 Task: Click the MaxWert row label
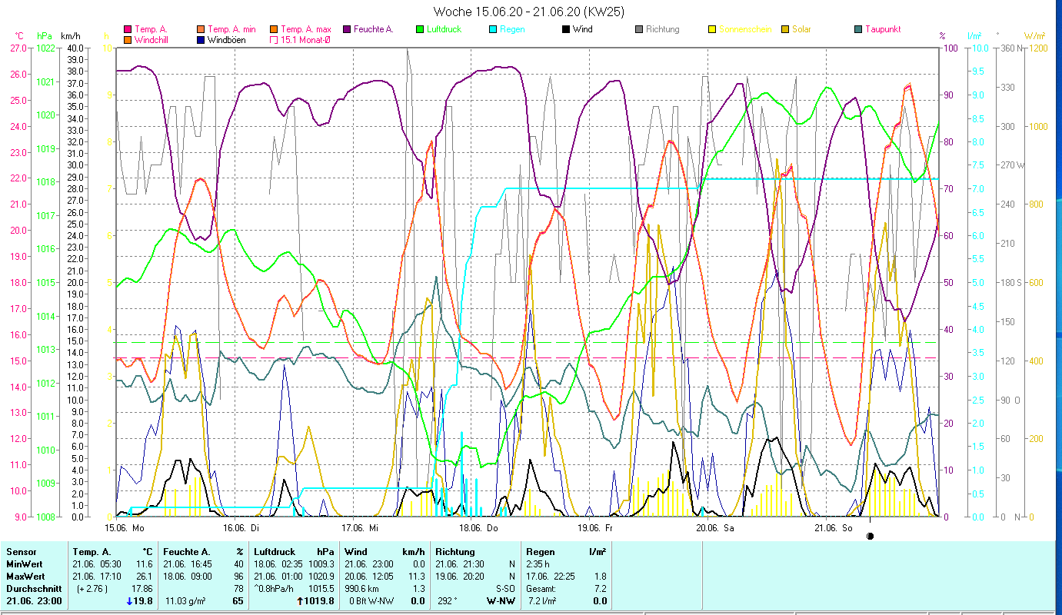26,577
